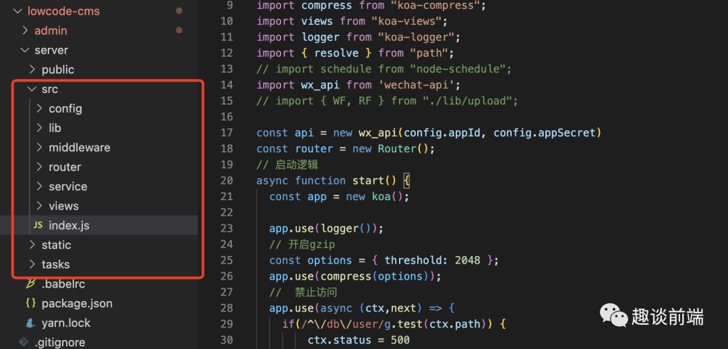
Task: Click the threshold value 2048
Action: 468,260
